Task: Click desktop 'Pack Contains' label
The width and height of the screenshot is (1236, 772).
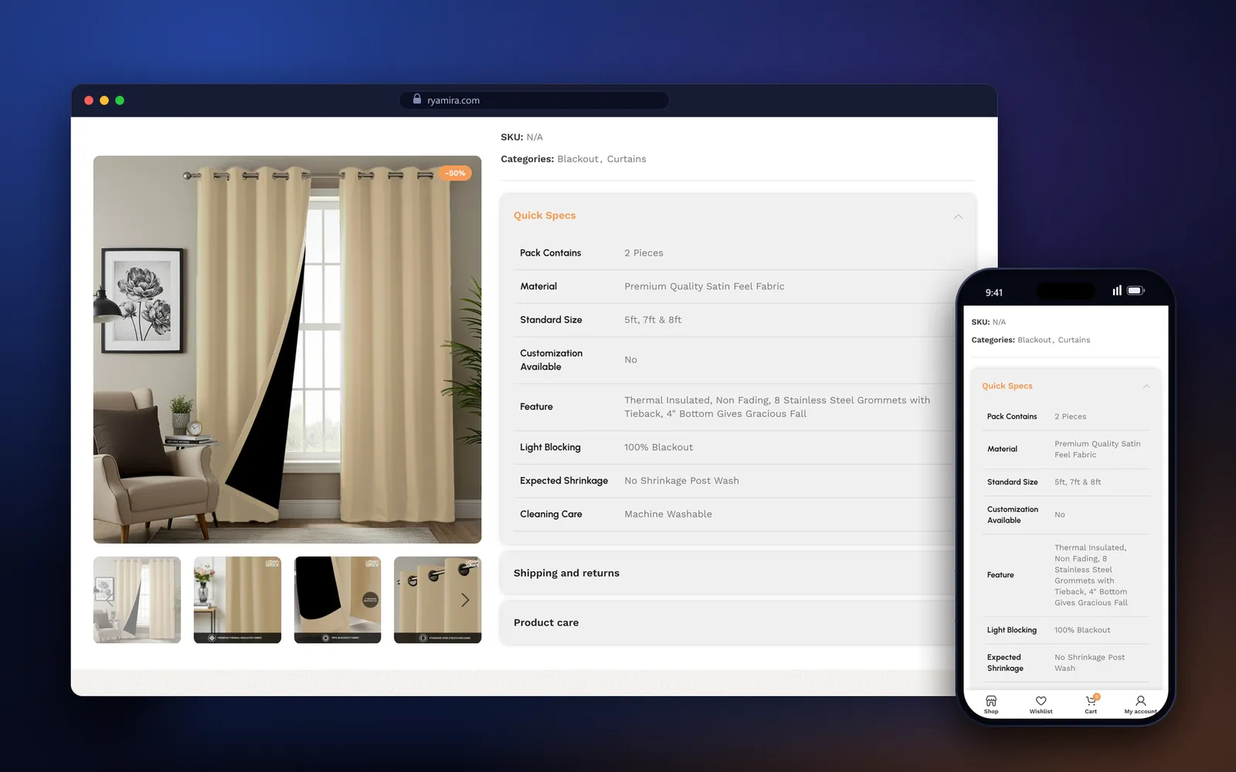Action: [x=551, y=252]
